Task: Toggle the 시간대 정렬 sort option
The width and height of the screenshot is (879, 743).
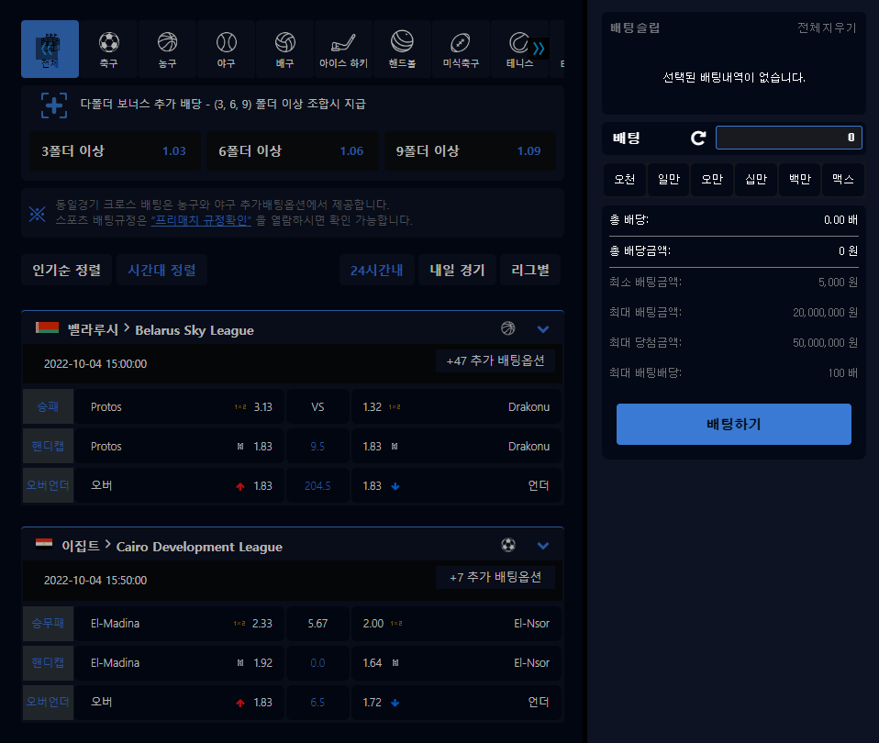Action: click(161, 271)
